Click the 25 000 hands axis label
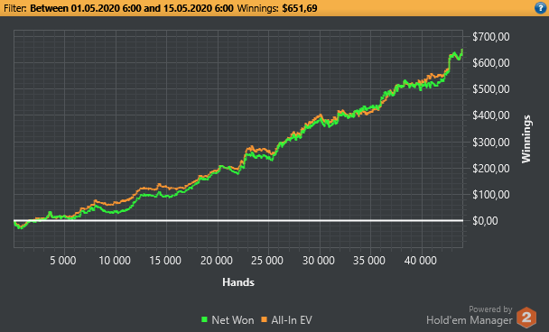Image resolution: width=549 pixels, height=332 pixels. (x=267, y=261)
